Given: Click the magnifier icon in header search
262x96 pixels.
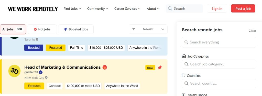Looking at the screenshot, I should [x=170, y=8].
